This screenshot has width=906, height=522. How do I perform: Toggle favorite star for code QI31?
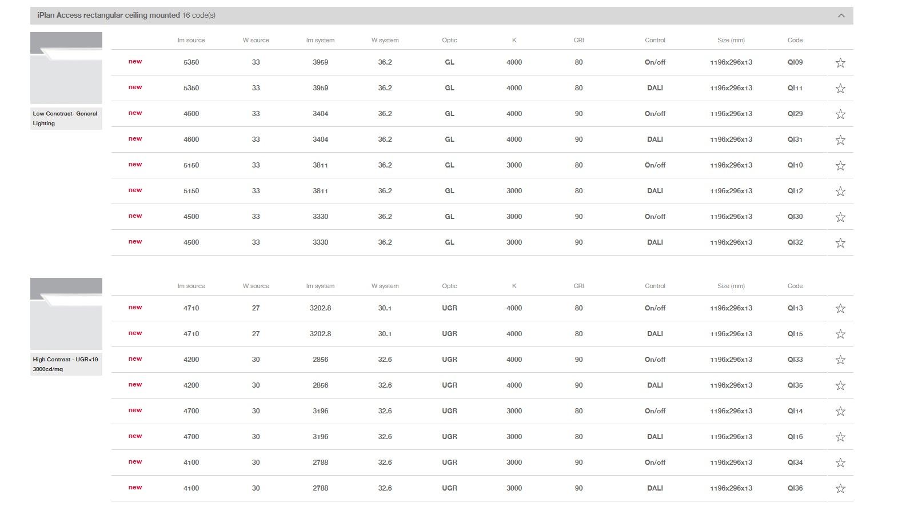tap(840, 140)
